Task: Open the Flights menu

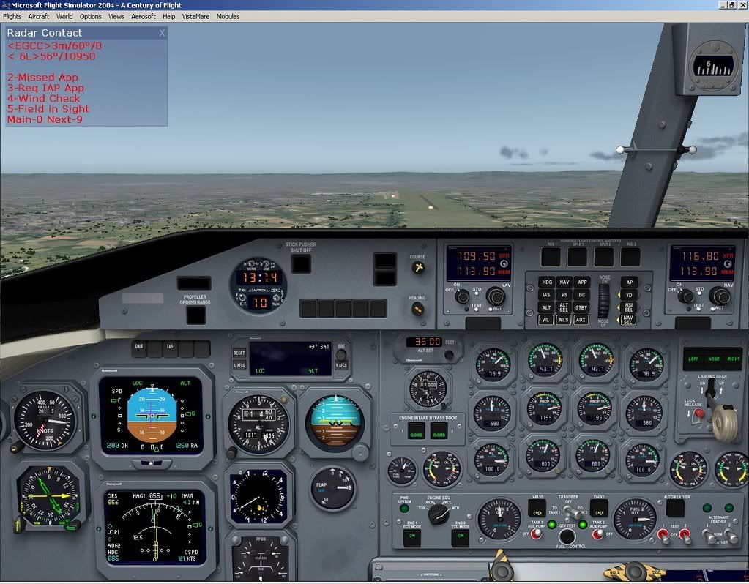Action: 12,16
